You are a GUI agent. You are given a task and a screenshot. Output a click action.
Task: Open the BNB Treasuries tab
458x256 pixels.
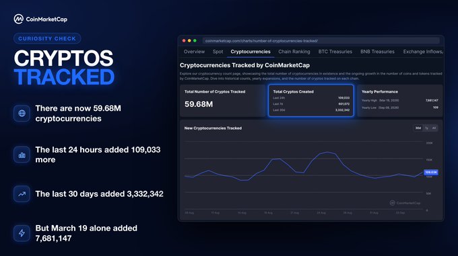[377, 52]
